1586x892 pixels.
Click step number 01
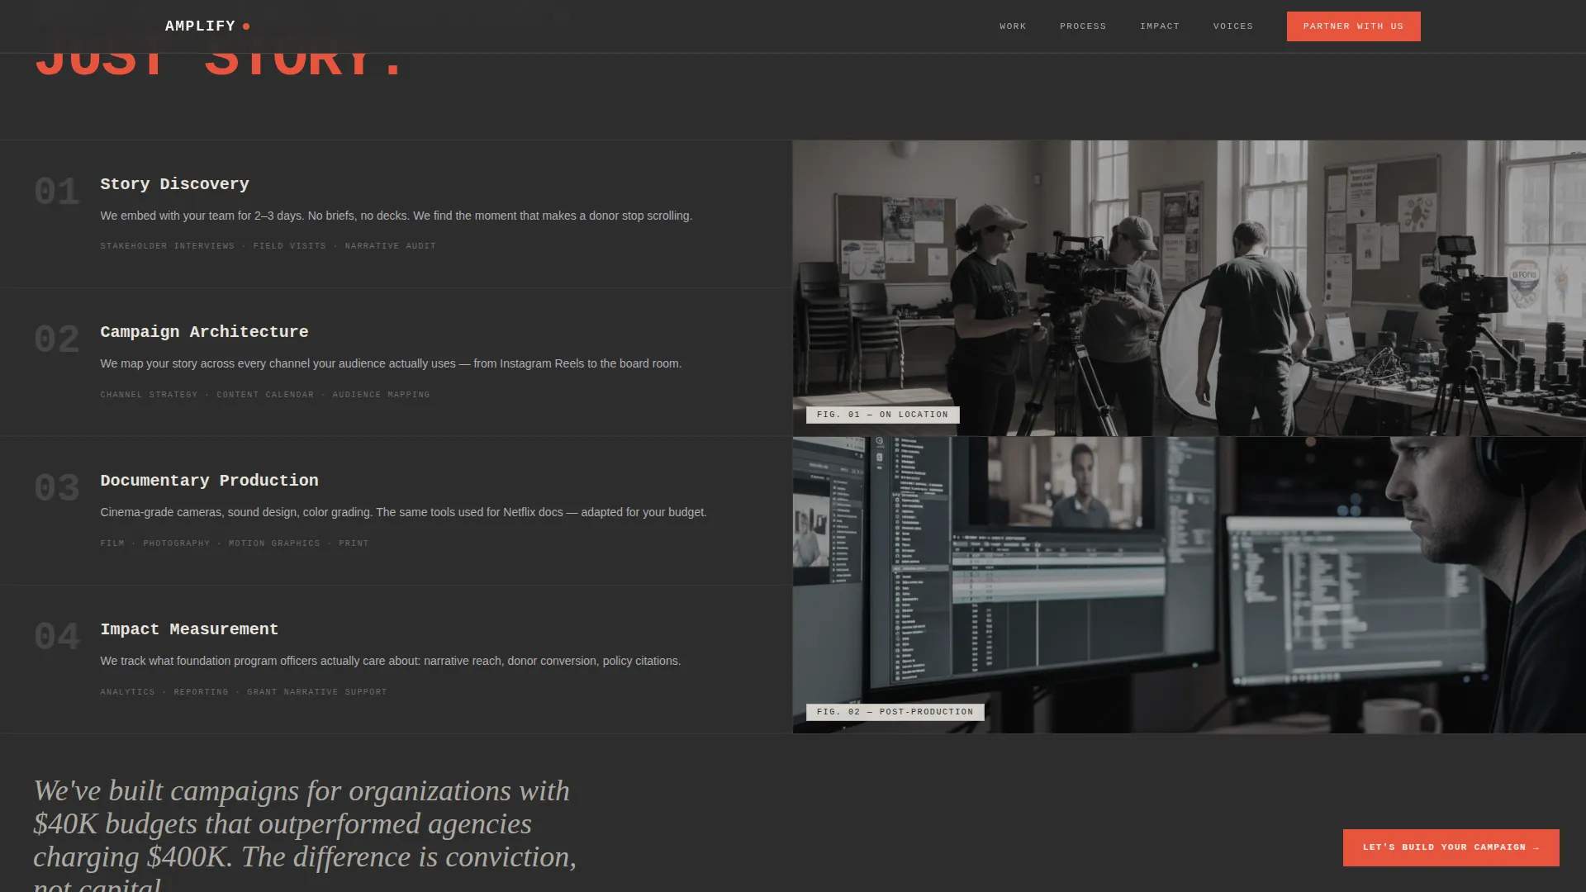click(57, 192)
